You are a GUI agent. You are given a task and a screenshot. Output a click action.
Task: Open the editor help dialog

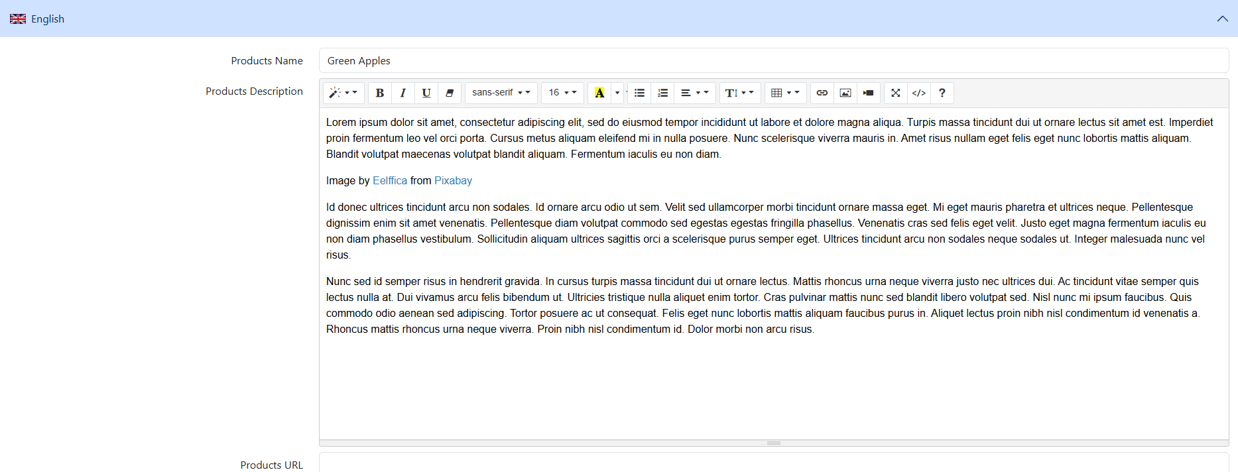[x=942, y=93]
